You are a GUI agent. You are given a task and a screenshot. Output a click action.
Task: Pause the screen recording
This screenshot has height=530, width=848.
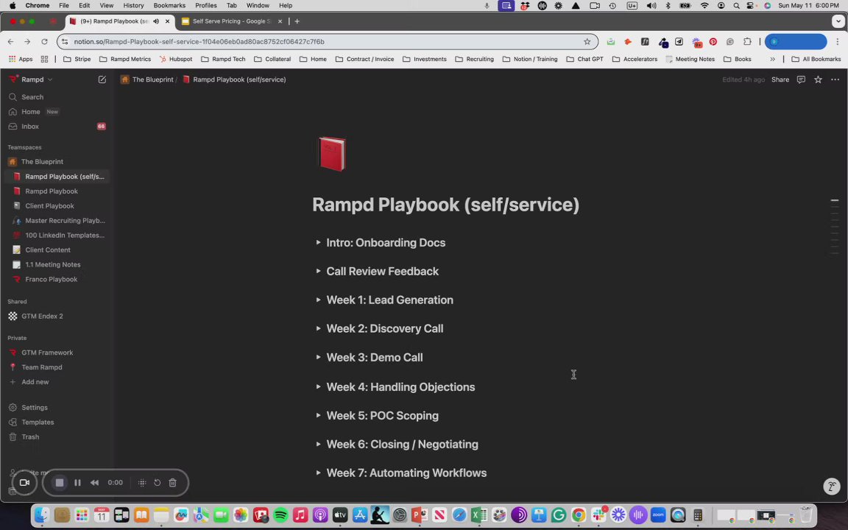[77, 482]
